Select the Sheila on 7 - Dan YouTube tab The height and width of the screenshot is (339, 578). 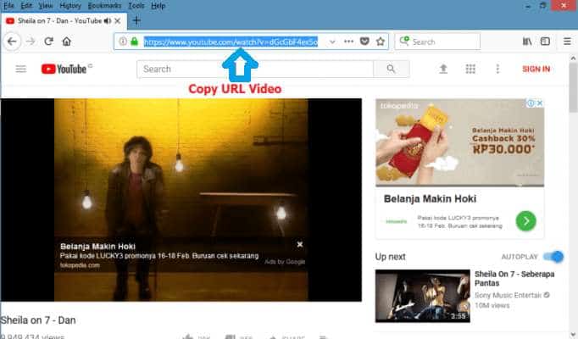coord(64,21)
